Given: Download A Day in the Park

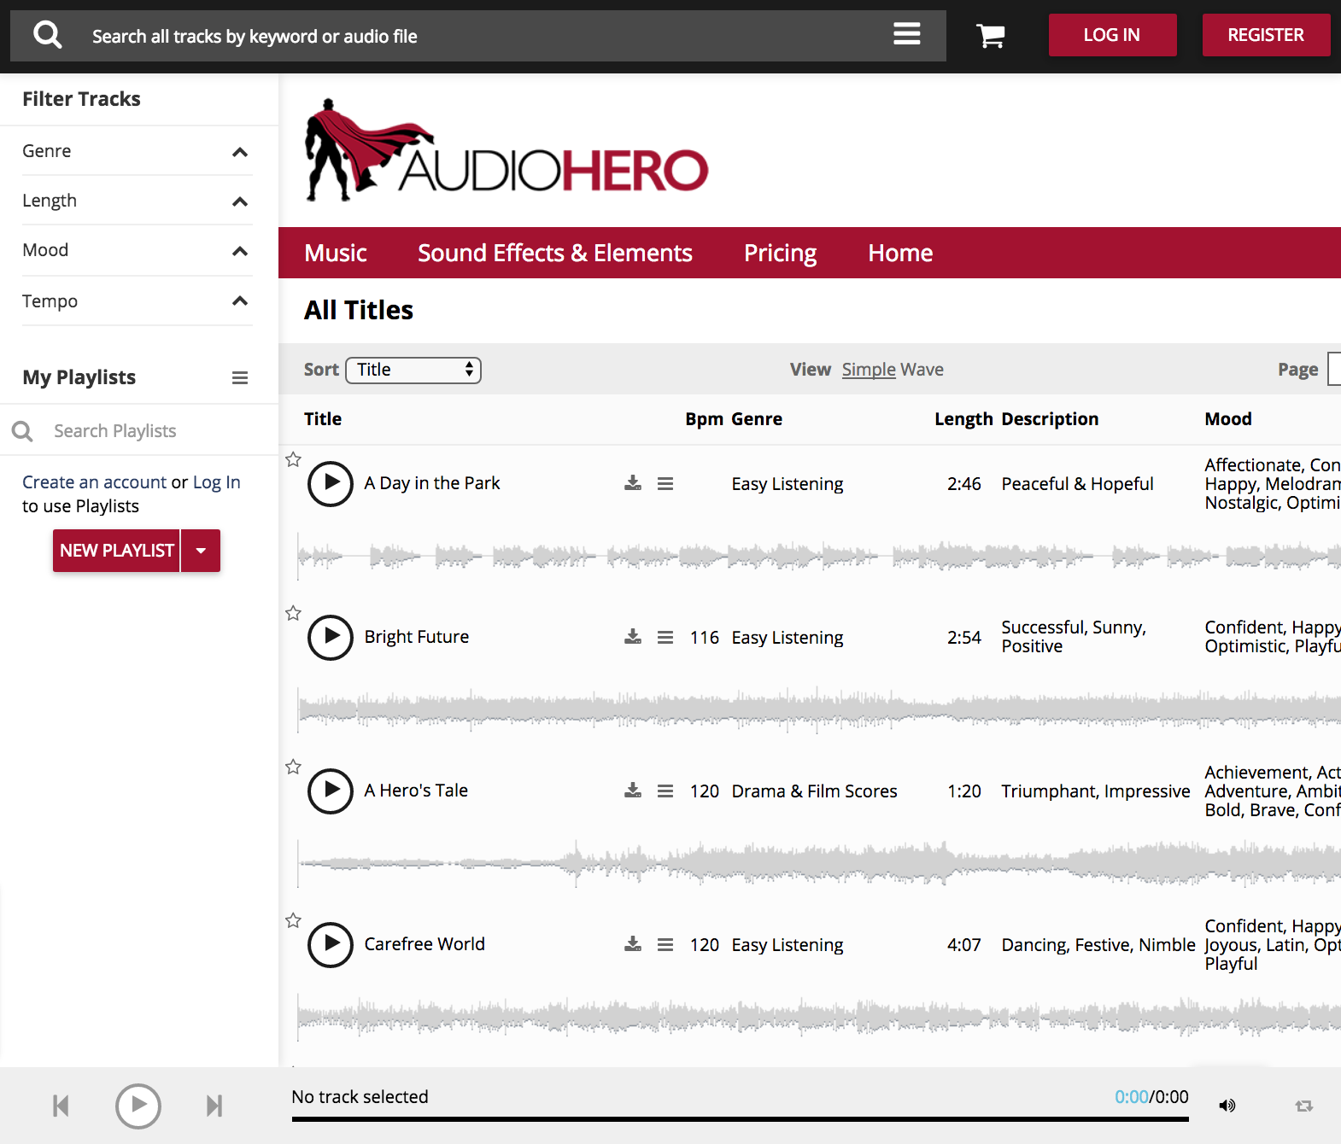Looking at the screenshot, I should tap(633, 483).
